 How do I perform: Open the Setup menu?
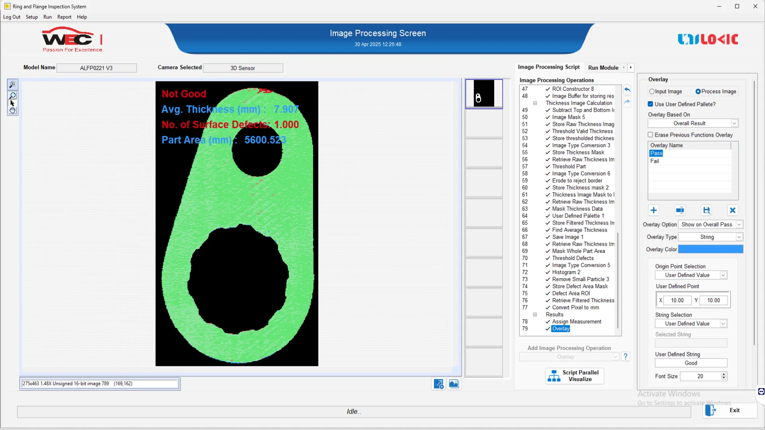pyautogui.click(x=31, y=17)
